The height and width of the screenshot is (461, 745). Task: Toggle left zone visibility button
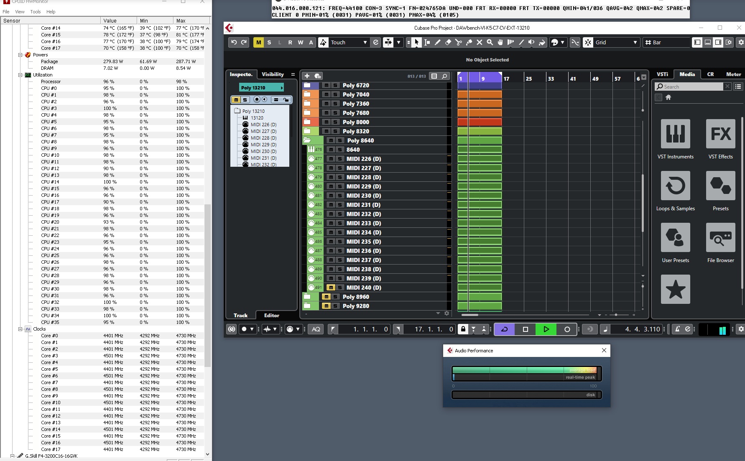697,42
